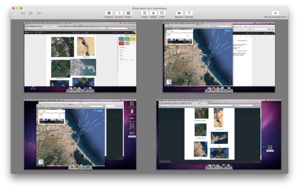Click Finder in the bottom-left screen's dock
Viewport: 299px width, 189px height.
(72, 166)
